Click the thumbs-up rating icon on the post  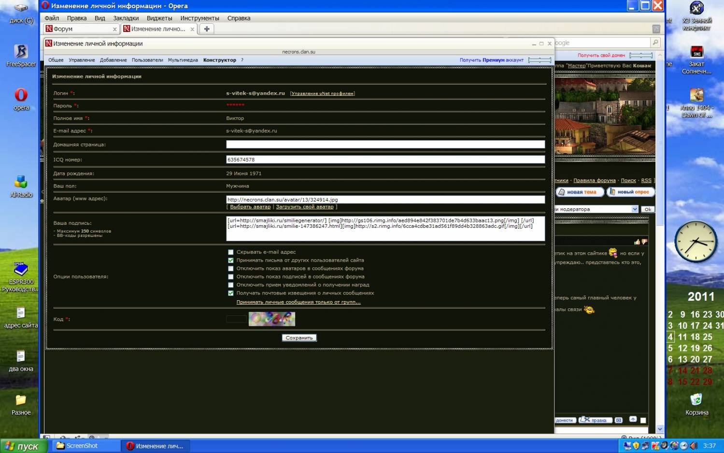click(637, 242)
